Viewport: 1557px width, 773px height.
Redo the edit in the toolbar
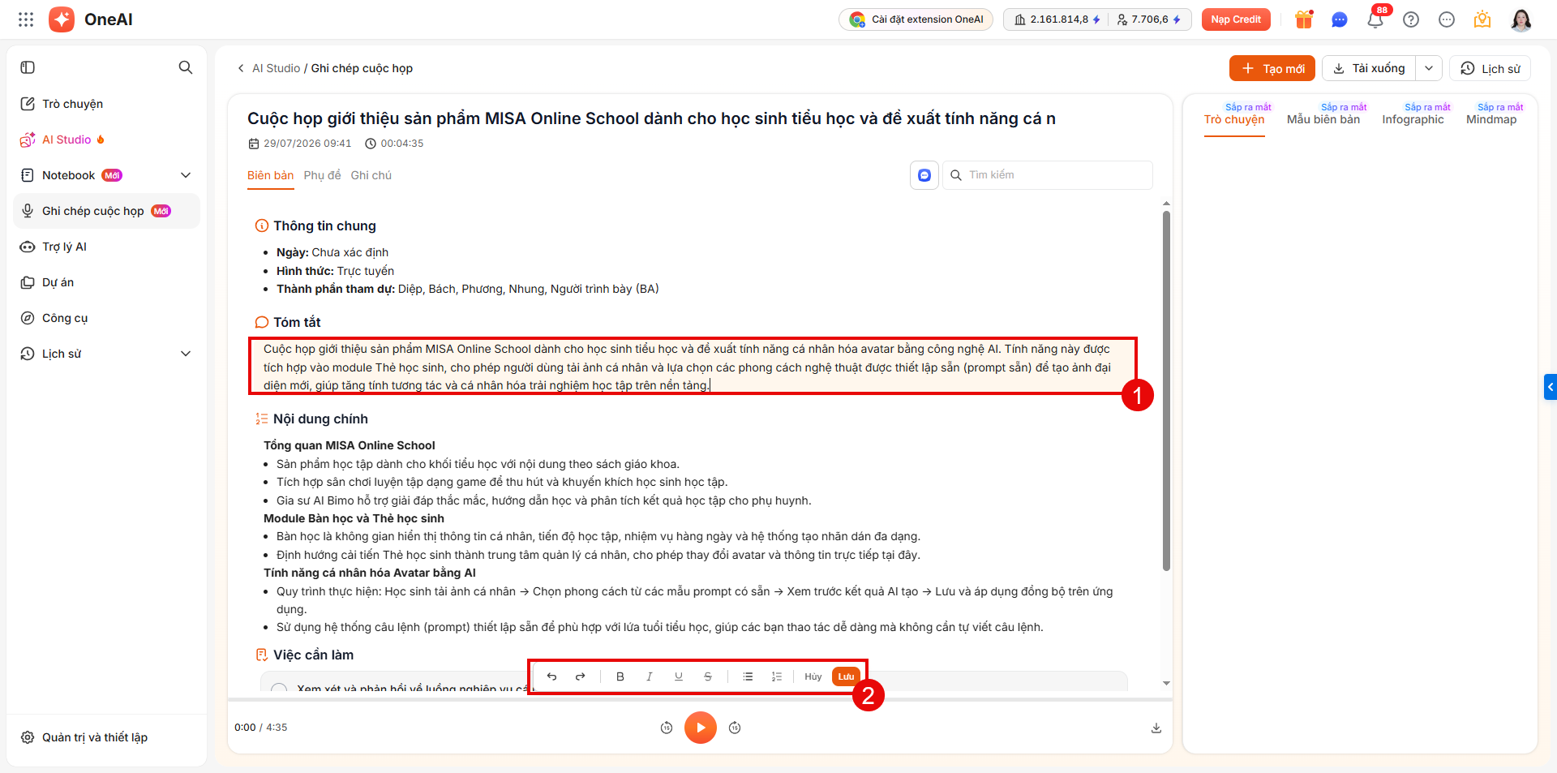click(x=581, y=676)
